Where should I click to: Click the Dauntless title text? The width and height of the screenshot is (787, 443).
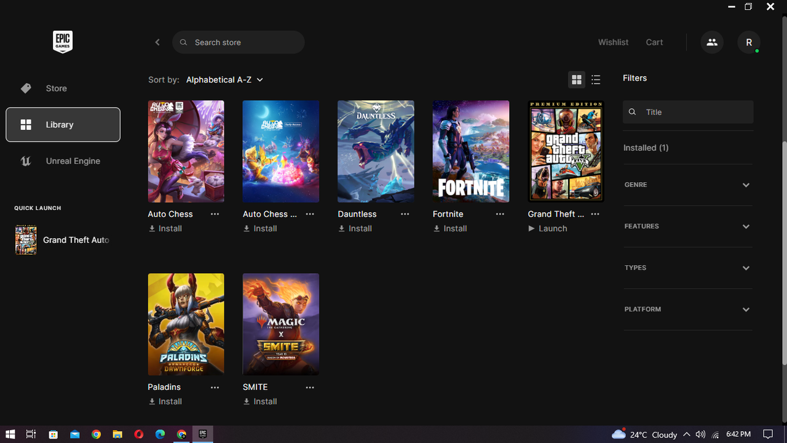pos(357,214)
